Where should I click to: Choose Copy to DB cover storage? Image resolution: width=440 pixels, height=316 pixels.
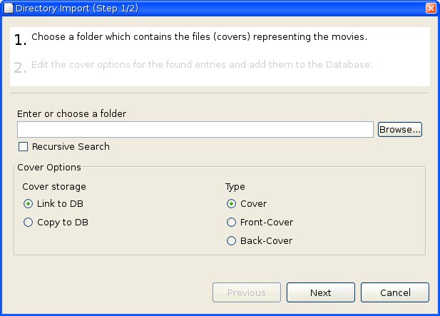[29, 223]
